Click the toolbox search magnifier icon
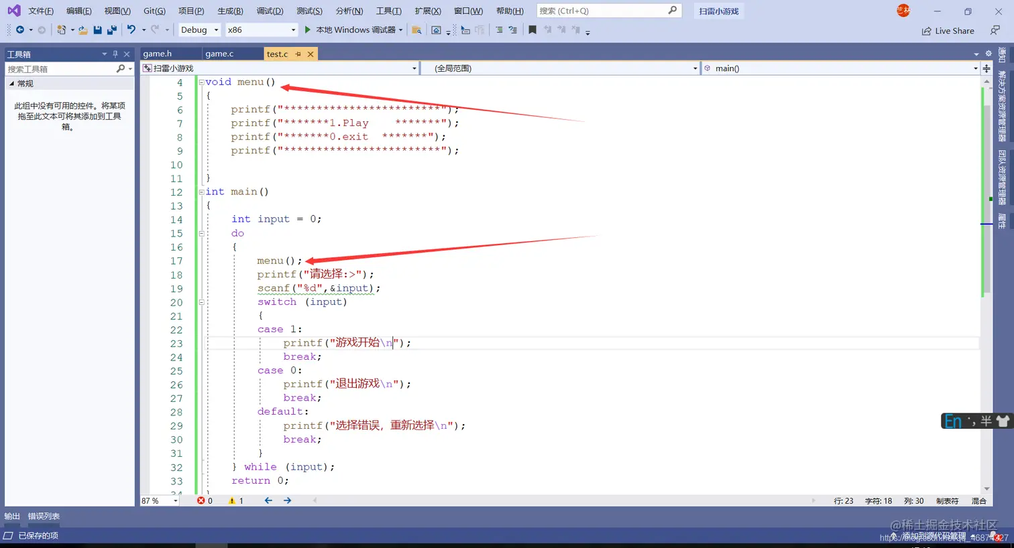 pyautogui.click(x=121, y=68)
